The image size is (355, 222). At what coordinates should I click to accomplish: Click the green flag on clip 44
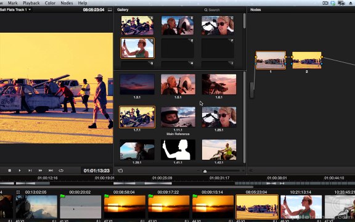[x=195, y=196]
